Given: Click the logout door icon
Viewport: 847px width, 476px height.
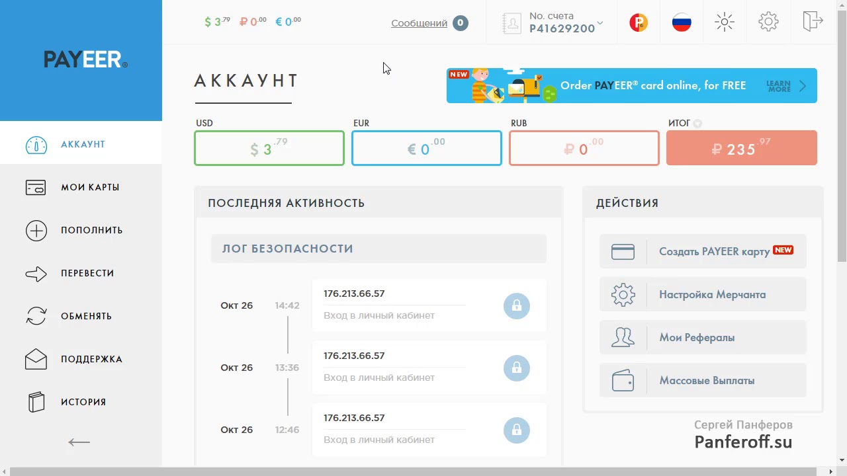Looking at the screenshot, I should tap(813, 21).
